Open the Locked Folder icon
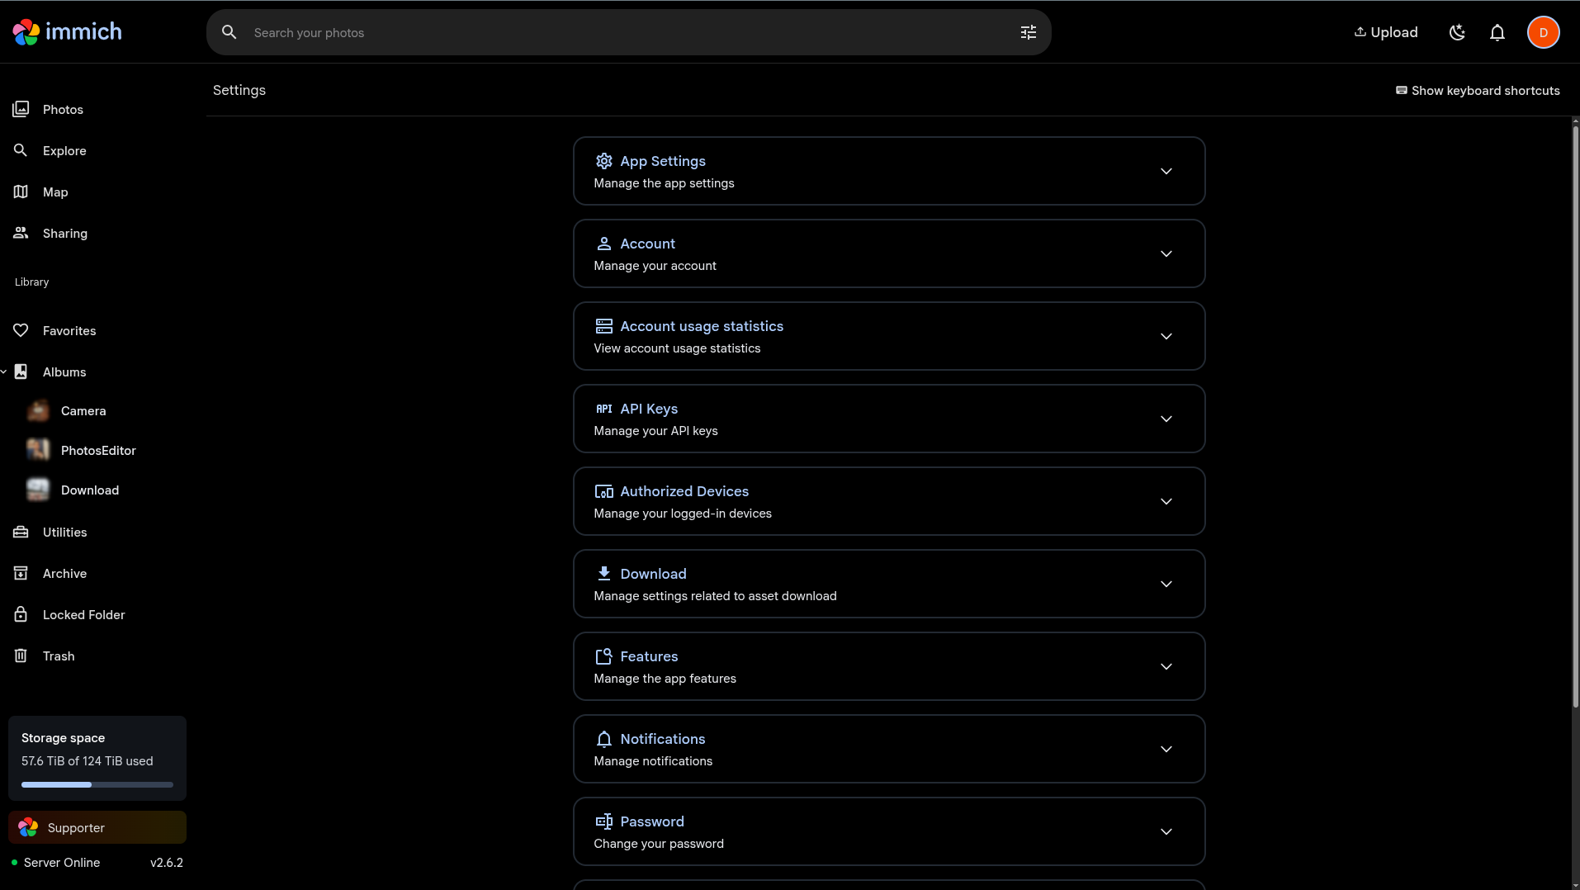 (21, 614)
